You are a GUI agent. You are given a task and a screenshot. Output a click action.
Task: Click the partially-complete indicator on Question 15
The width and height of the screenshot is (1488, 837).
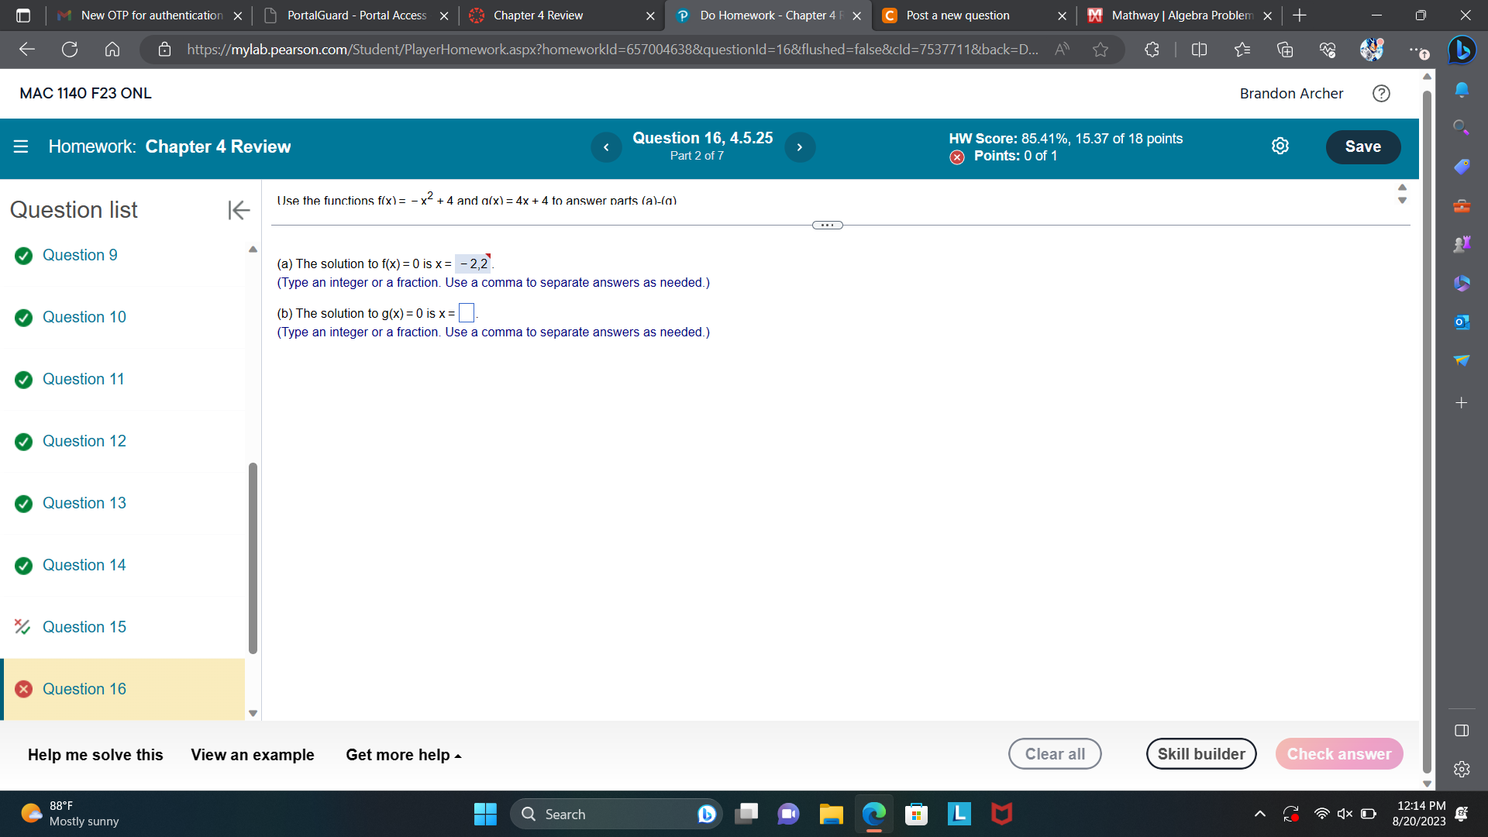[x=22, y=628]
